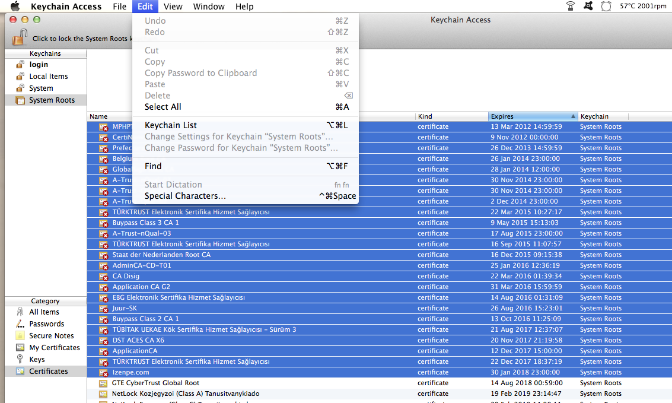The image size is (672, 403).
Task: Click certificate icon of GTE CyberTrust Global Root
Action: [x=103, y=383]
